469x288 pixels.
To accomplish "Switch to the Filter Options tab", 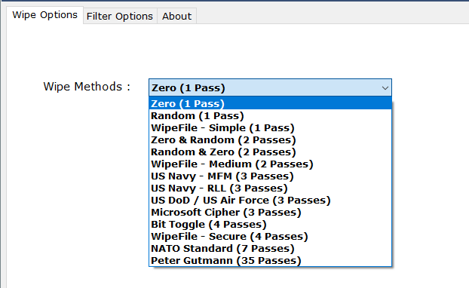I will click(120, 16).
